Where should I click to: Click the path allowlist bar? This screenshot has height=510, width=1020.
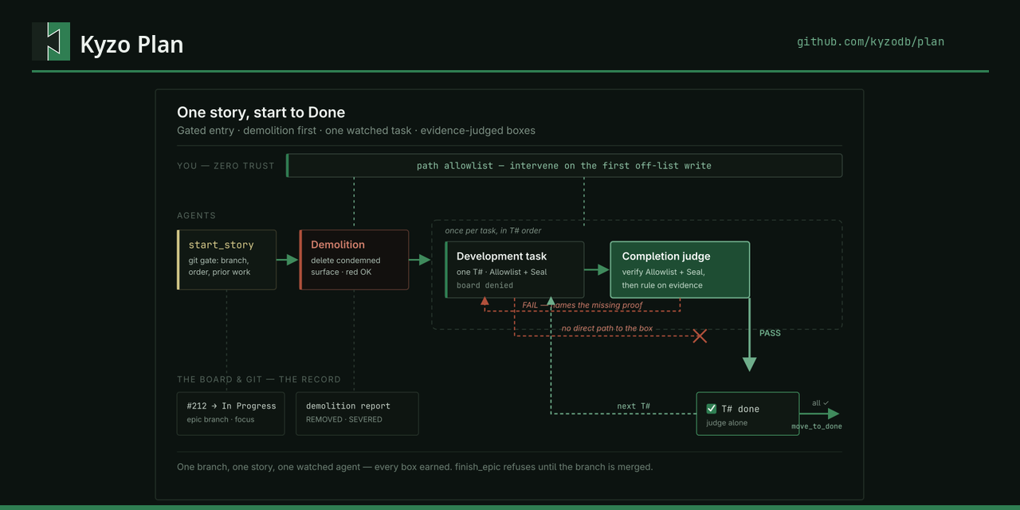[564, 166]
